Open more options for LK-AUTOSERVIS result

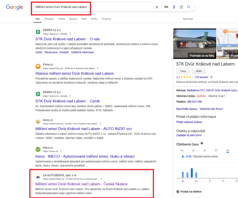pos(102,179)
